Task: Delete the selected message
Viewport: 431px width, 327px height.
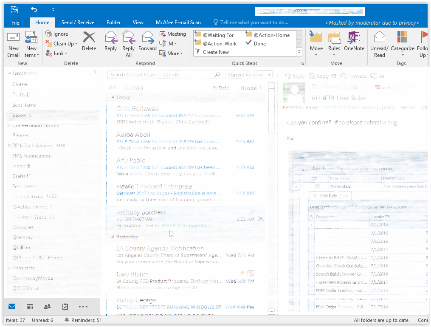Action: [89, 41]
